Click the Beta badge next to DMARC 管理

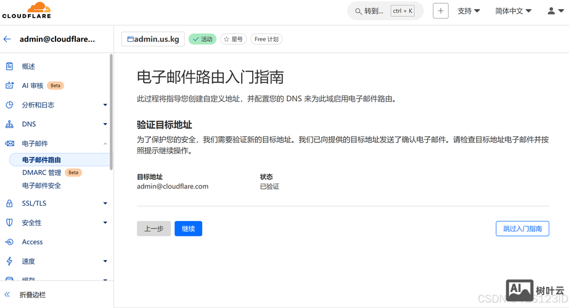[x=73, y=172]
